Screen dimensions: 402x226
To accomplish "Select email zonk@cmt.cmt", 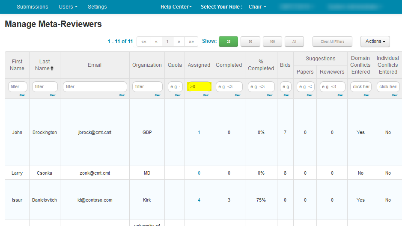I will 95,173.
